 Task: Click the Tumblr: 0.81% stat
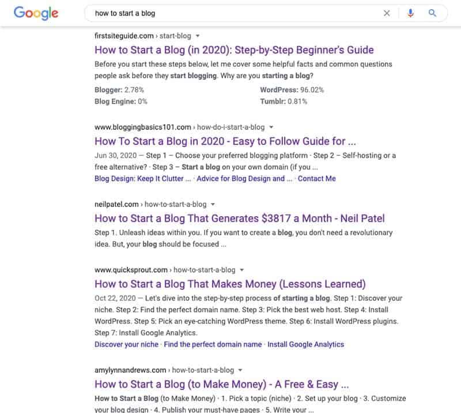[284, 102]
